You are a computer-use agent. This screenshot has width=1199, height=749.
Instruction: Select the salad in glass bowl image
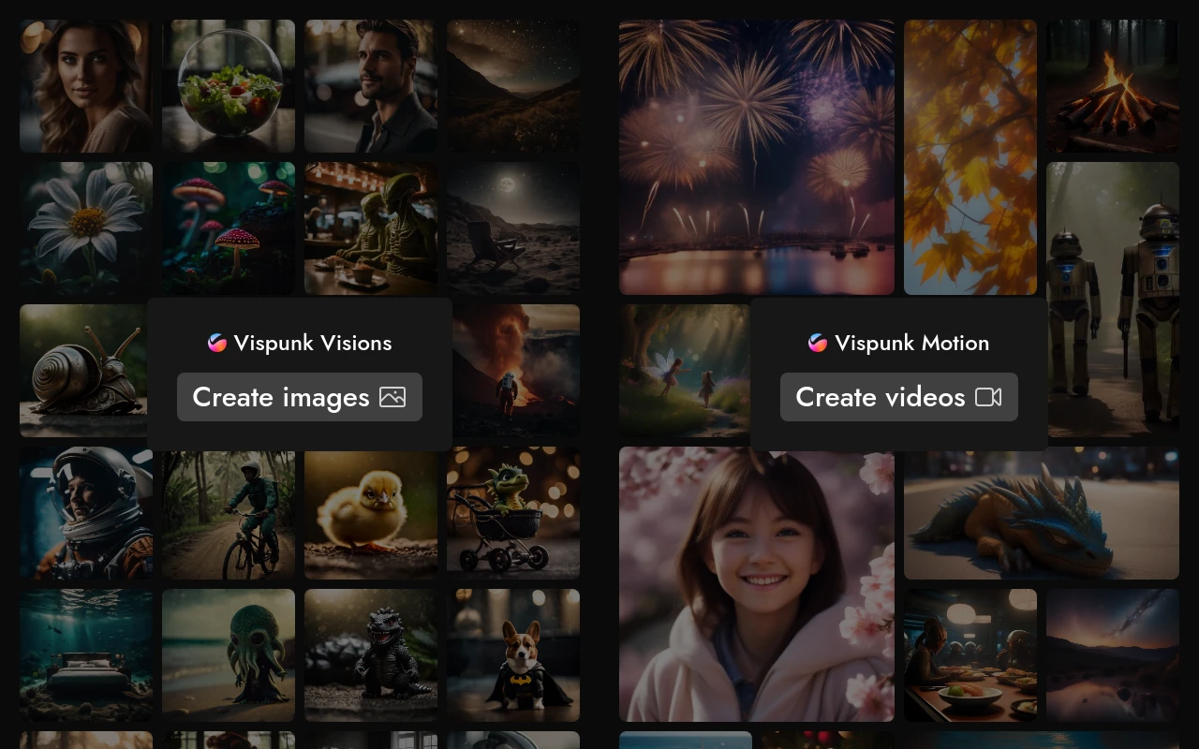229,86
